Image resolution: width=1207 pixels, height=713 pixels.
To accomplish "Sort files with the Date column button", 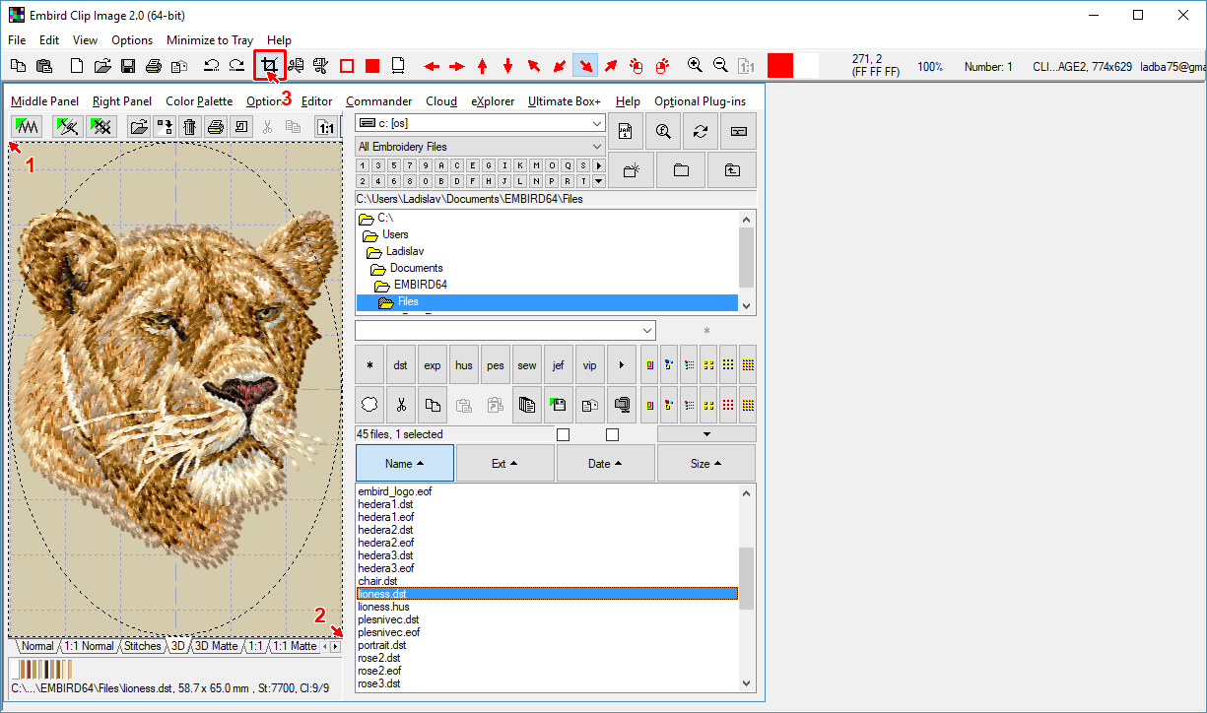I will tap(605, 463).
